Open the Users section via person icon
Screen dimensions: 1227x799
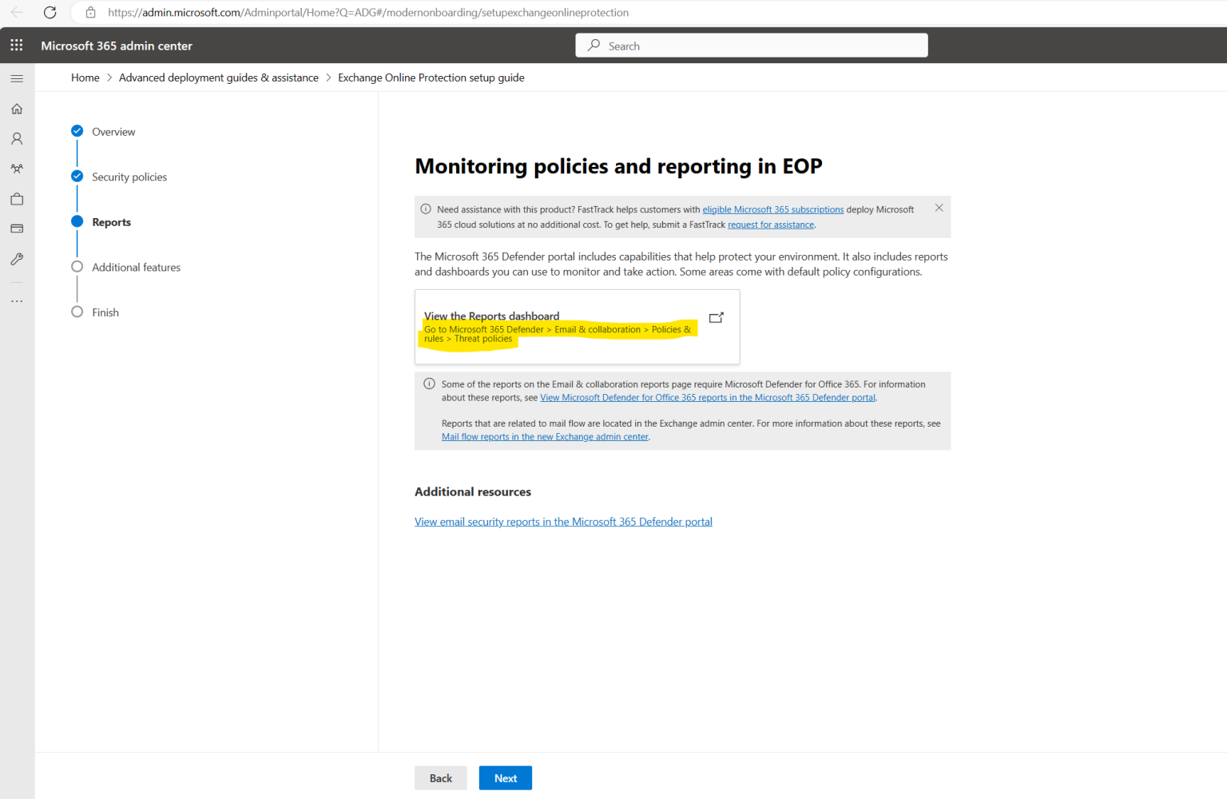[x=16, y=138]
